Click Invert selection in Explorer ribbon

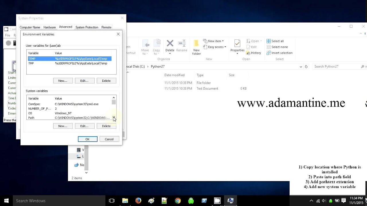[279, 53]
